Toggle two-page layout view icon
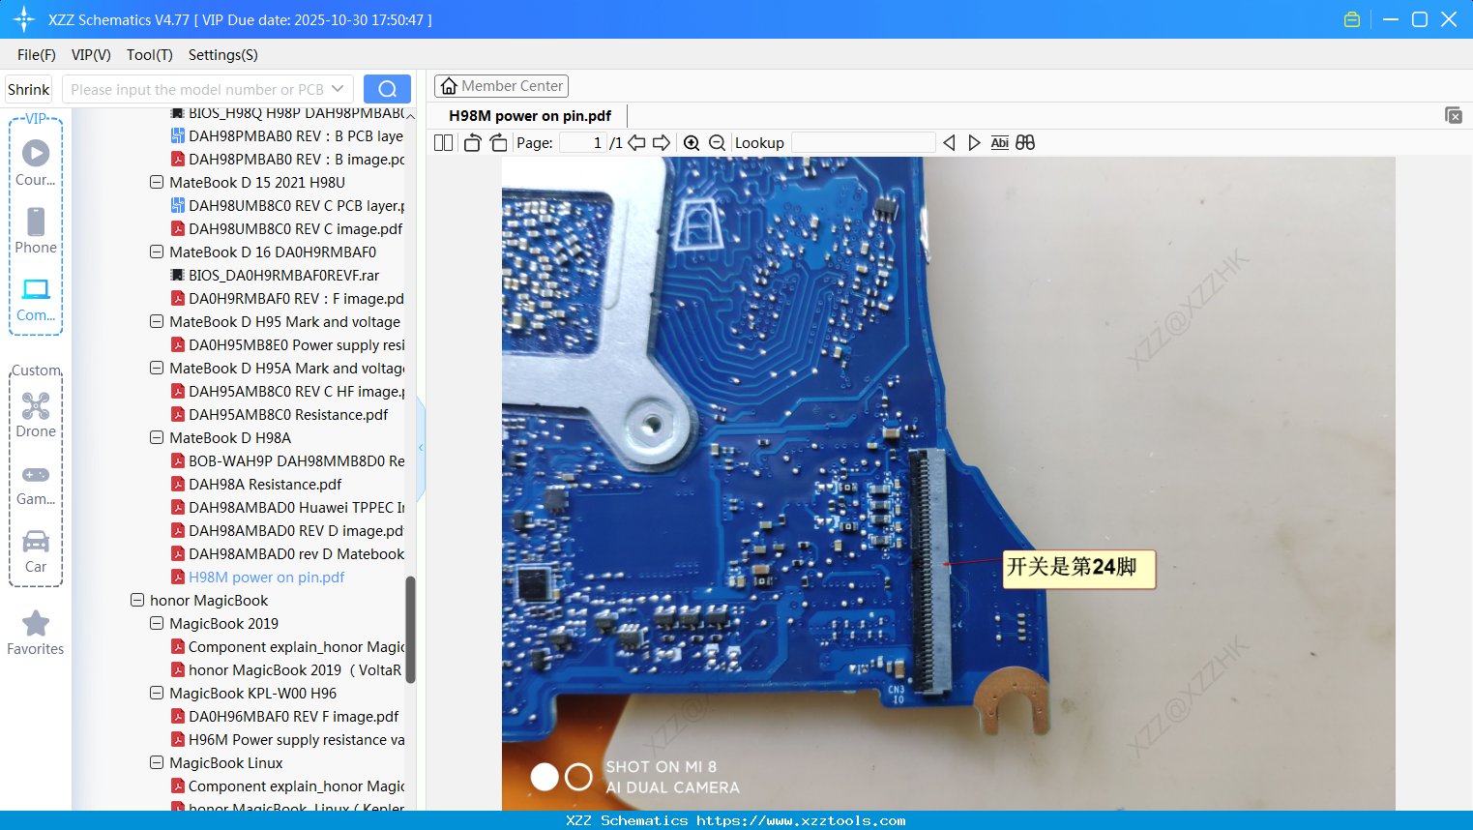 [443, 143]
